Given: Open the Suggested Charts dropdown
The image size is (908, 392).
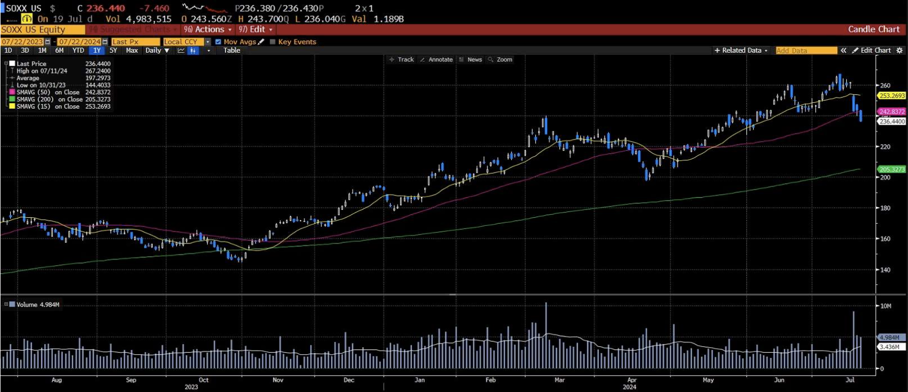Looking at the screenshot, I should [132, 29].
